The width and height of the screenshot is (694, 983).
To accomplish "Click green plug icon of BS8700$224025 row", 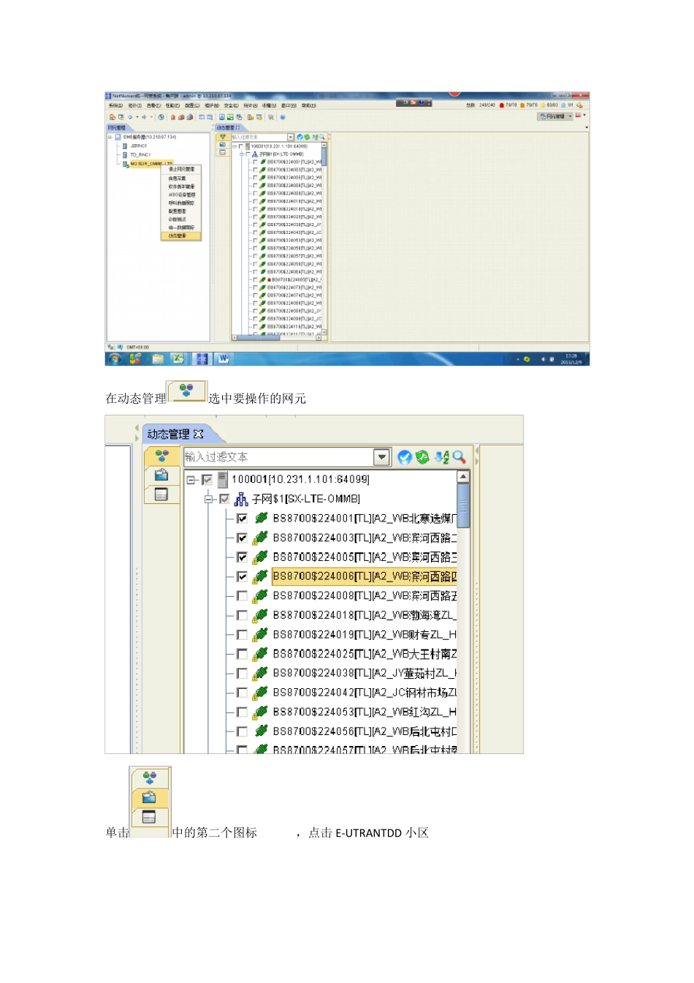I will pos(260,654).
